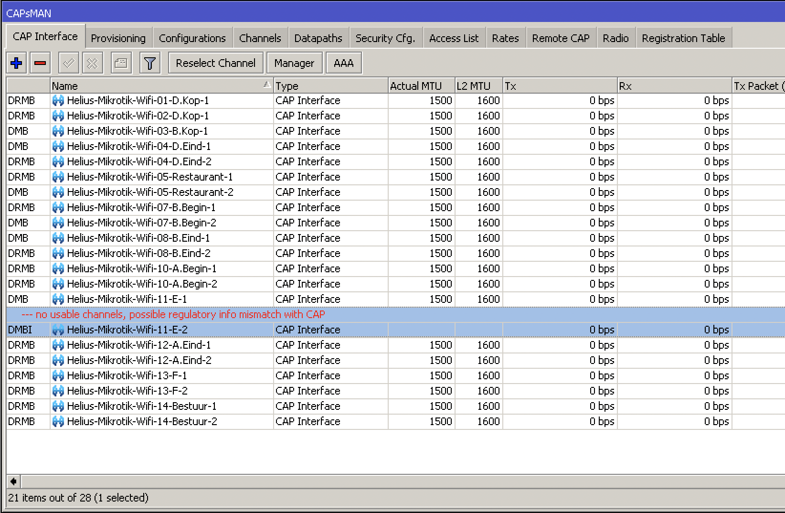Open the Manager settings

pos(294,63)
